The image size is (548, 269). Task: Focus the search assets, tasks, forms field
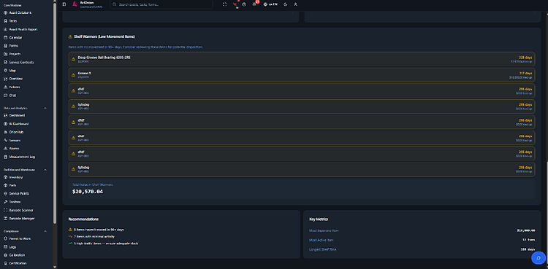point(161,4)
